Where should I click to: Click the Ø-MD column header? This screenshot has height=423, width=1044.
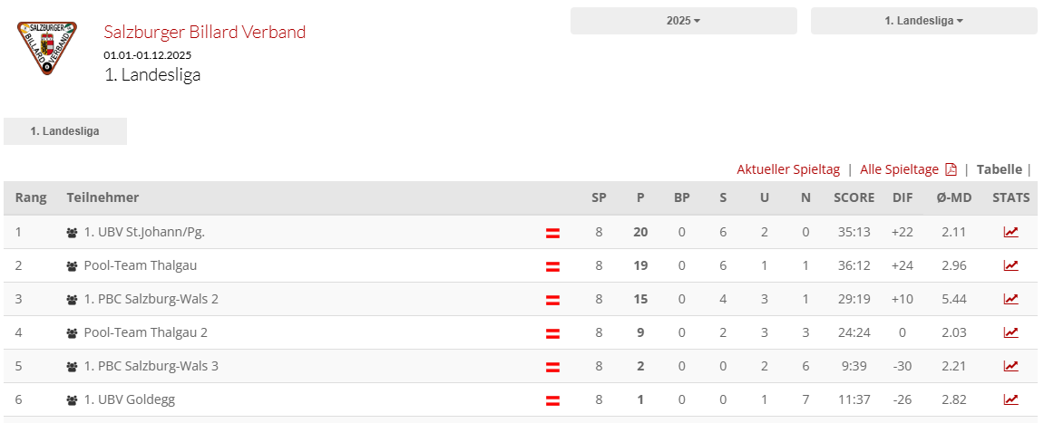[953, 197]
